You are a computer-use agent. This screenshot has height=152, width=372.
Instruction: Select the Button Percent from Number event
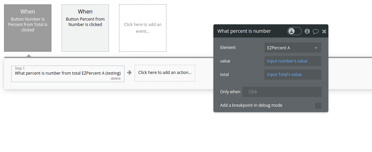click(x=85, y=28)
